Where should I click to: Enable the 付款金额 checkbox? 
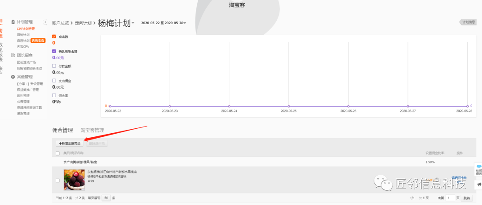click(54, 66)
